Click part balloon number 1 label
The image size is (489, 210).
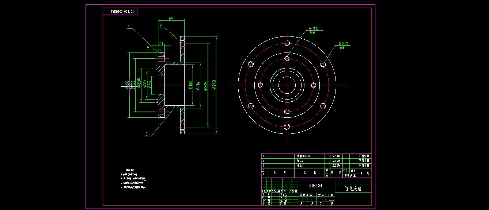[129, 27]
